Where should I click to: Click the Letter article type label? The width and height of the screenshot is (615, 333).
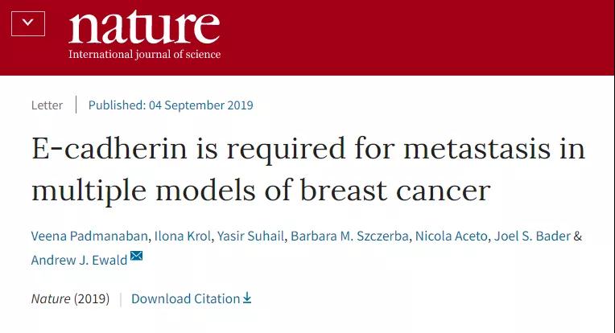point(47,105)
